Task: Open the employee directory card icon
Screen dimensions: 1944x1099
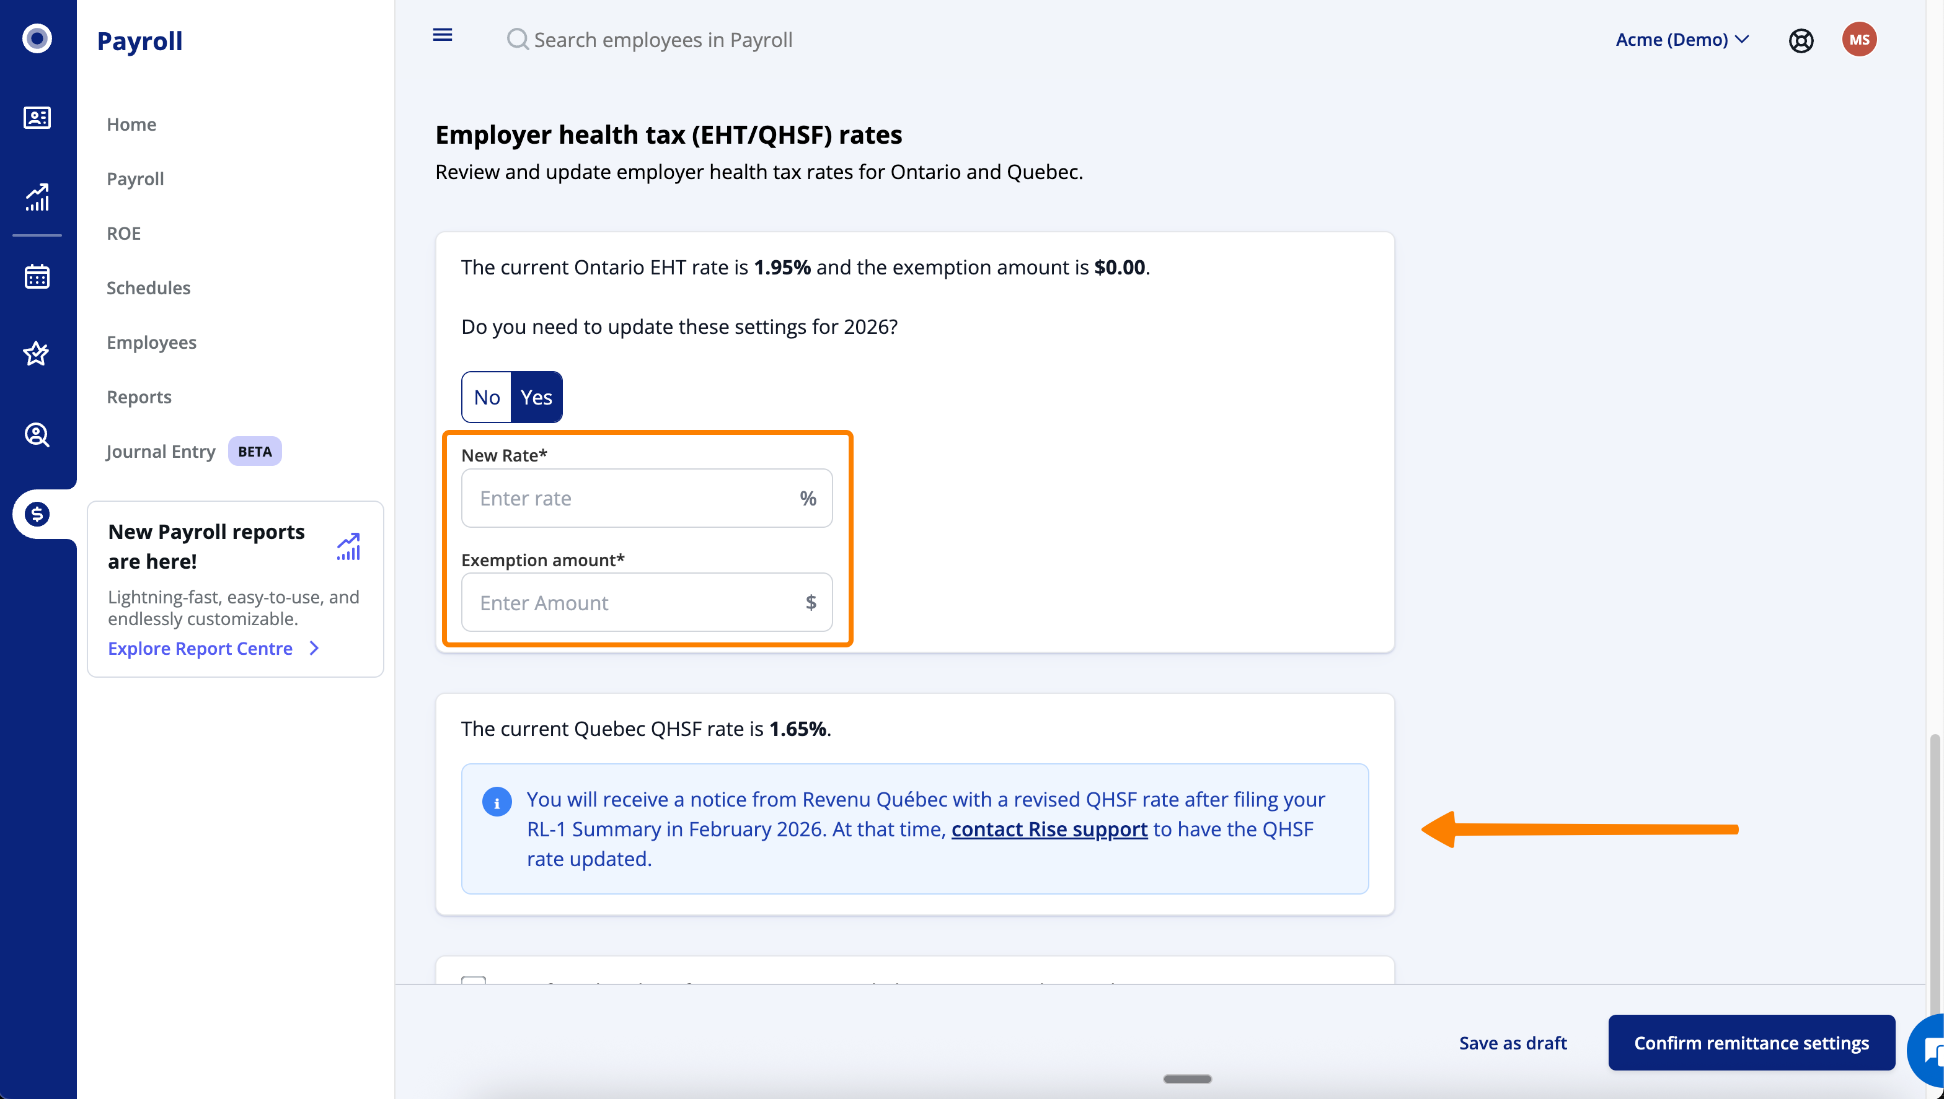Action: 36,118
